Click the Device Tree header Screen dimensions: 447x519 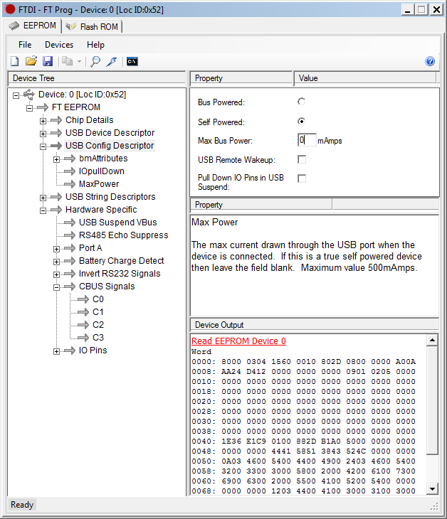(96, 78)
